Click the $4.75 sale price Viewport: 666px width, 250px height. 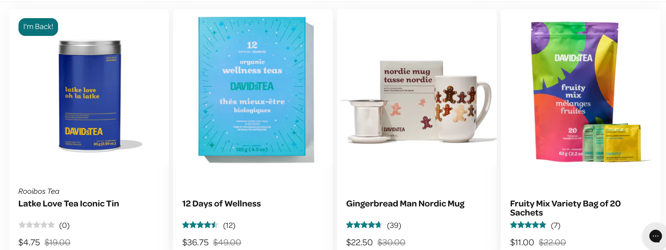point(29,242)
